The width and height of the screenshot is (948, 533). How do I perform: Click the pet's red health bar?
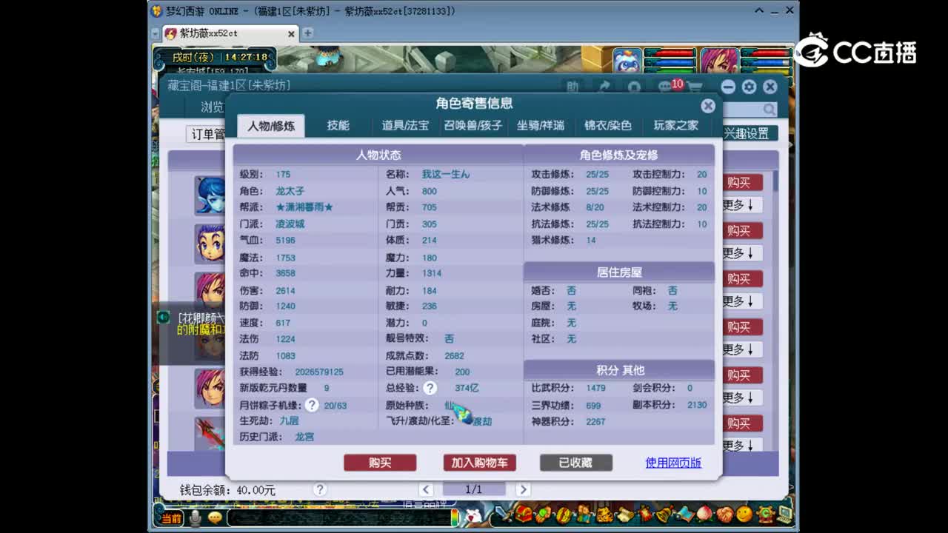click(x=670, y=53)
